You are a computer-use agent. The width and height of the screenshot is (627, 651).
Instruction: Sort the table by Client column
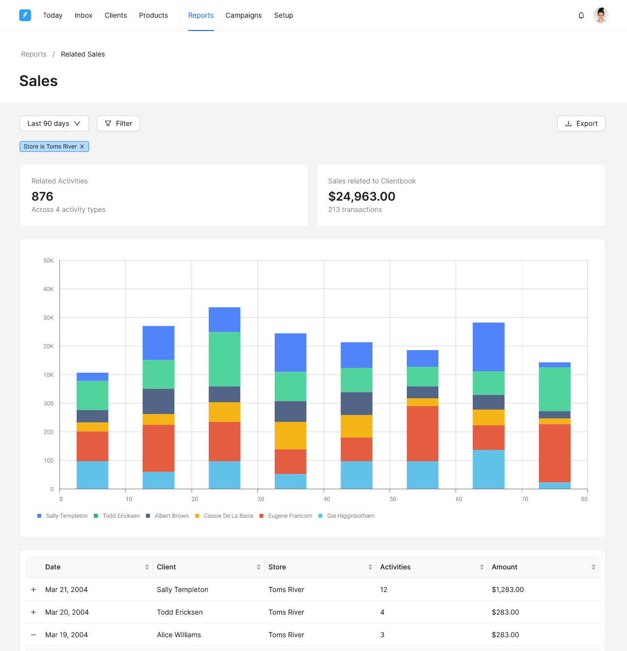tap(258, 567)
